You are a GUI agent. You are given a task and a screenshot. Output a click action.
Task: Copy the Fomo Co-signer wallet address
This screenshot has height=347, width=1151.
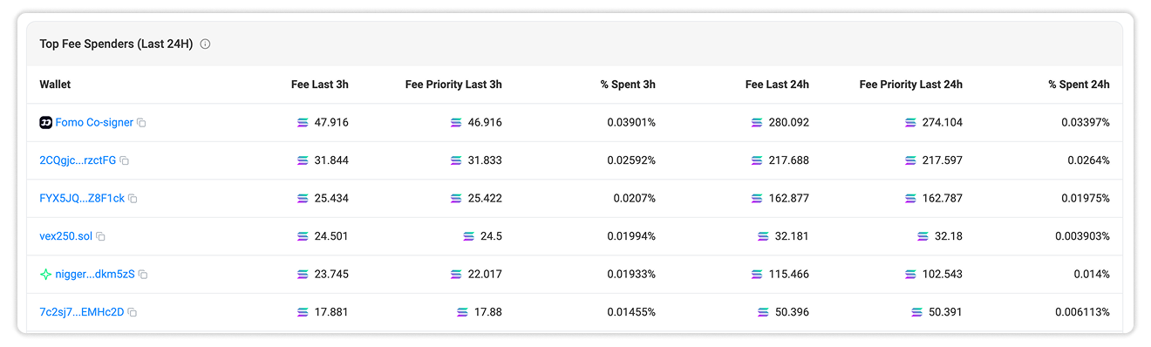[141, 123]
